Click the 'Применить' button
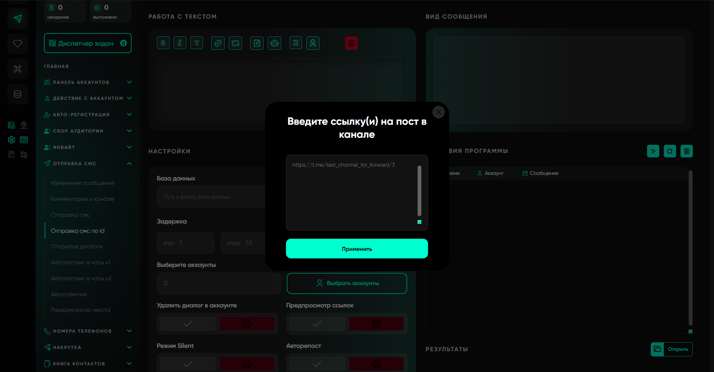This screenshot has width=714, height=372. pyautogui.click(x=357, y=249)
